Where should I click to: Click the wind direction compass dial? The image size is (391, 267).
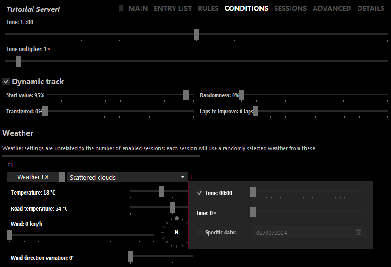[176, 232]
